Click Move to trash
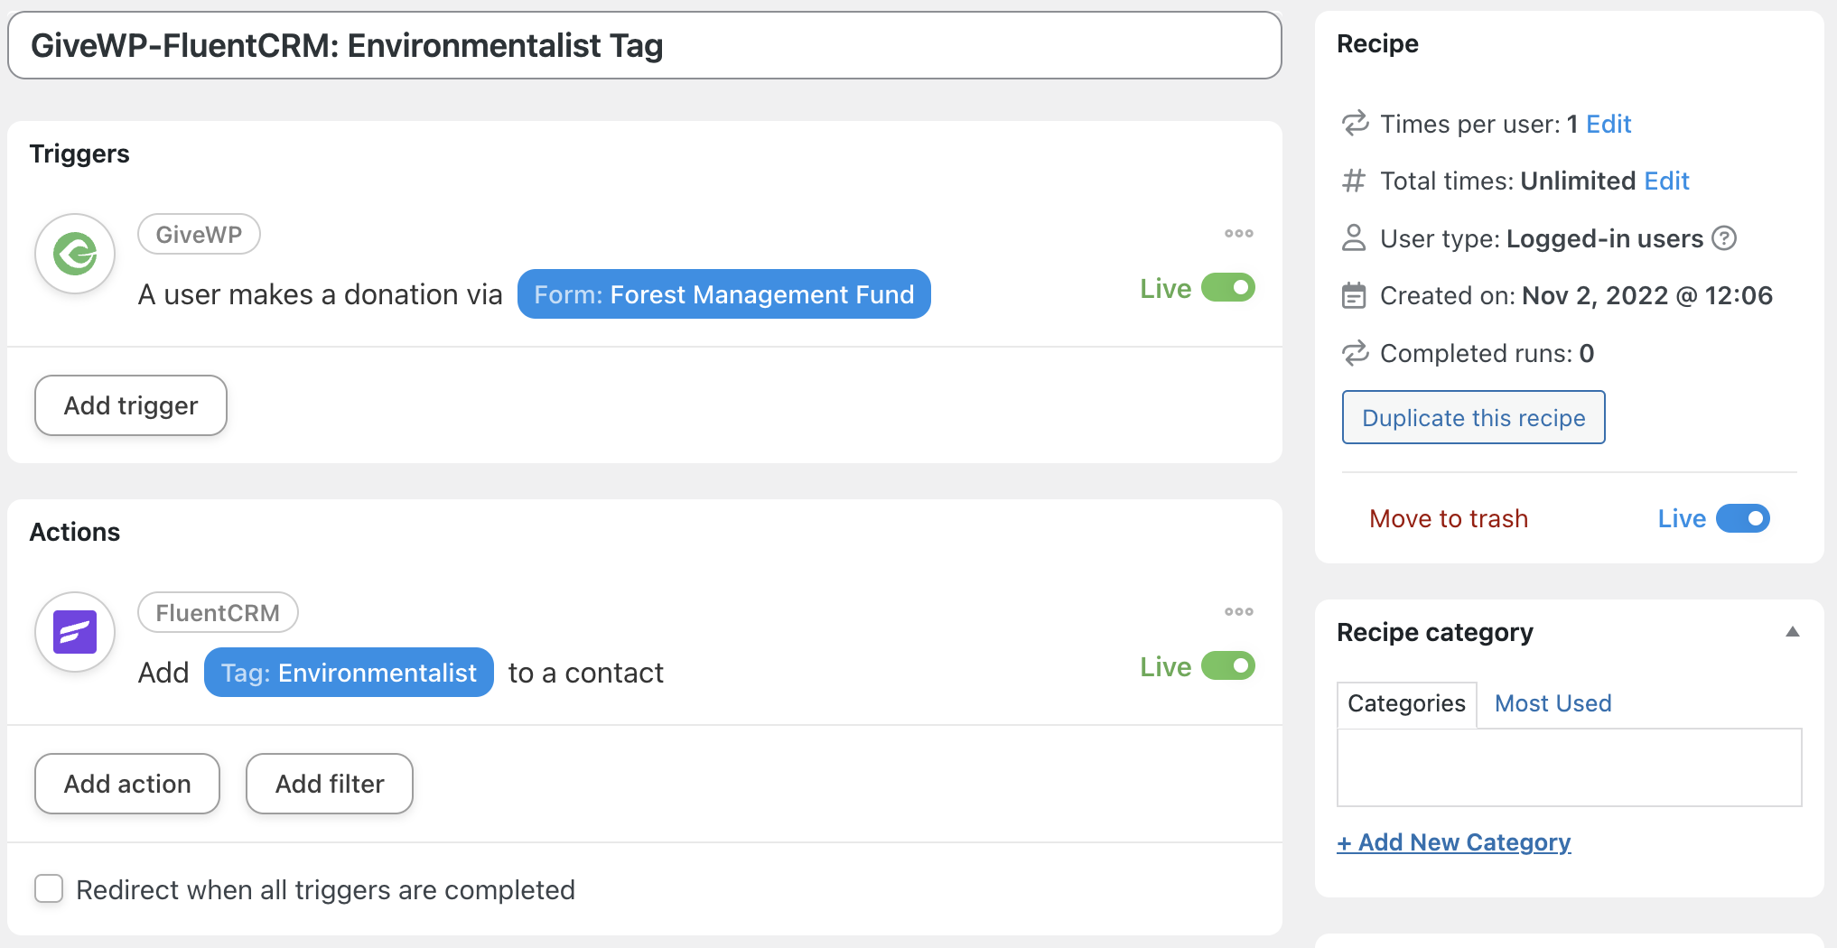This screenshot has width=1837, height=948. (x=1448, y=518)
